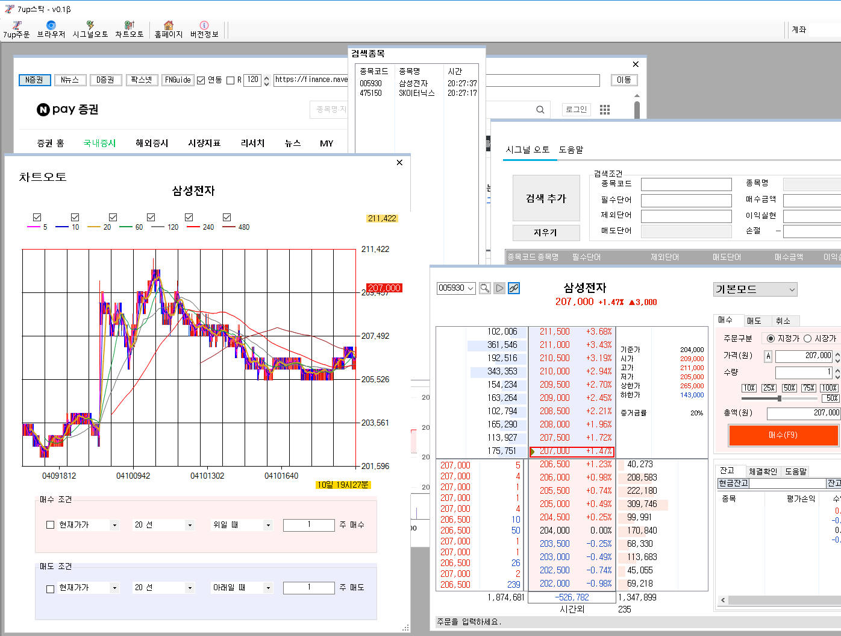Go to 해외증시 on Npay menu

coord(152,143)
